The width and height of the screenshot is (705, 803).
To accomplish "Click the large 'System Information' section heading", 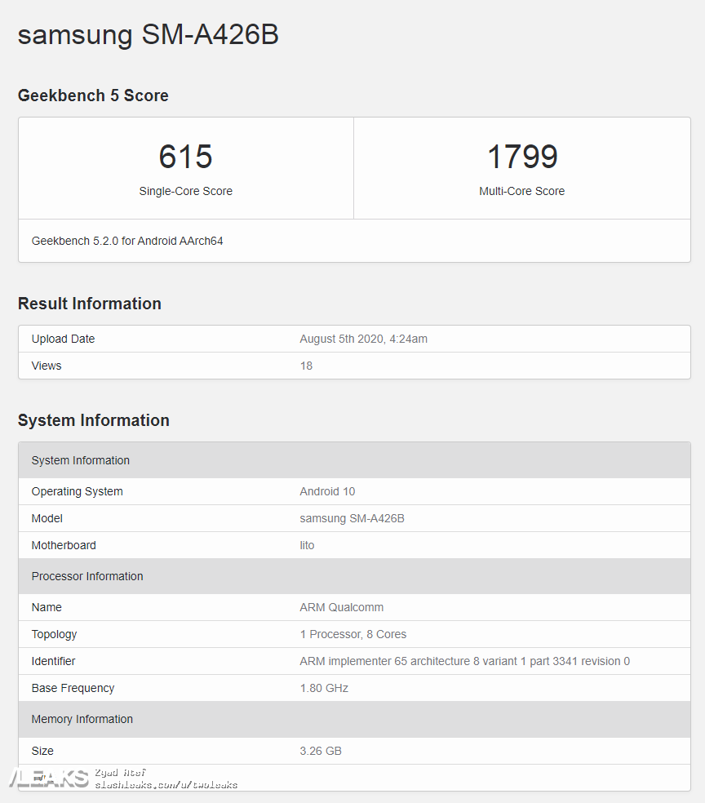I will pos(94,420).
